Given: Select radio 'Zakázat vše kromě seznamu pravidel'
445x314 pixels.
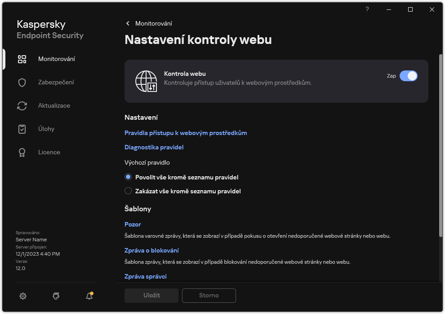Looking at the screenshot, I should click(128, 191).
